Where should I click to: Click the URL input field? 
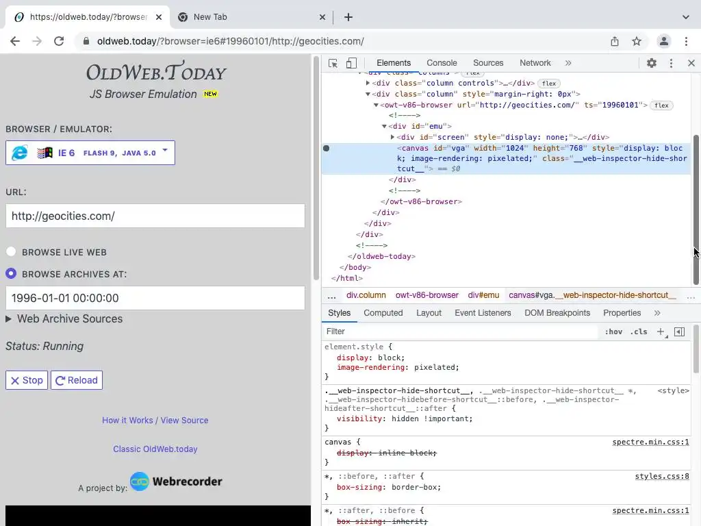pos(155,216)
